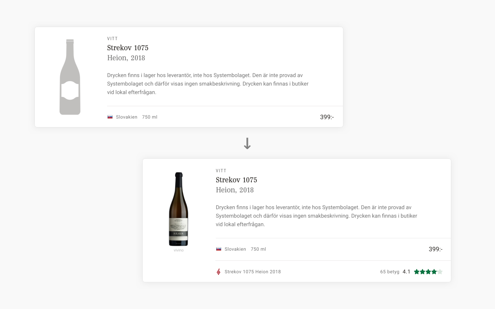Click the Heion wine bottle photo

[179, 209]
